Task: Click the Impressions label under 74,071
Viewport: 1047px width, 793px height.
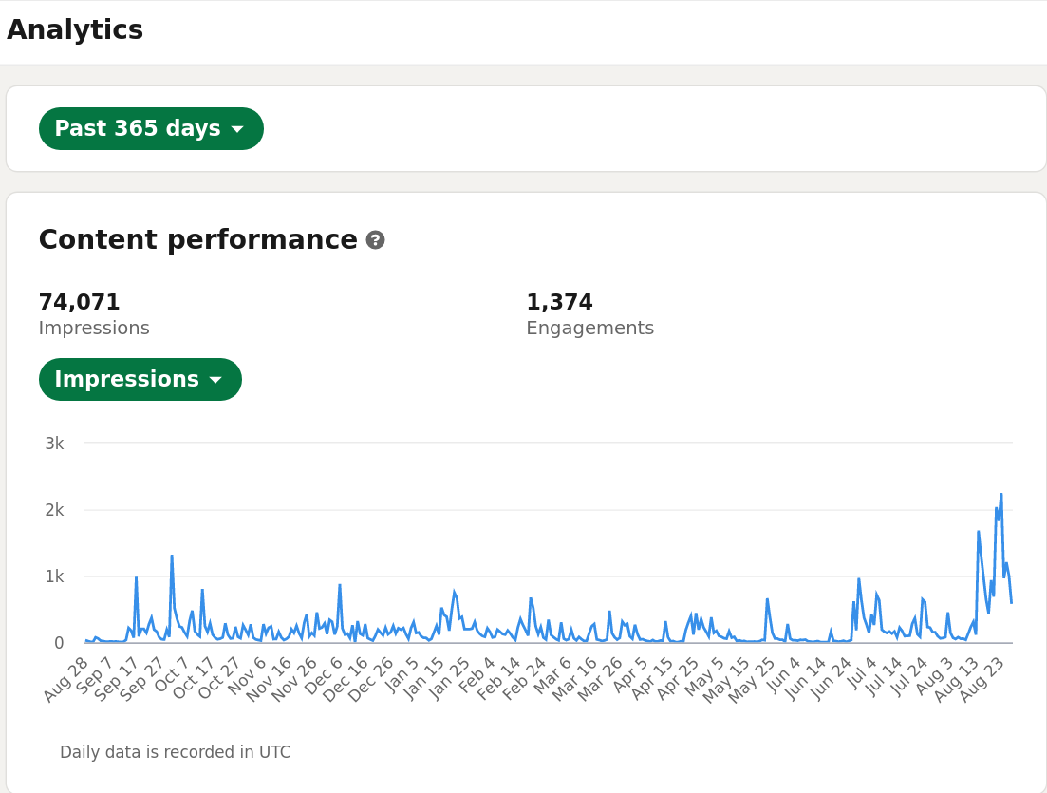Action: [94, 328]
